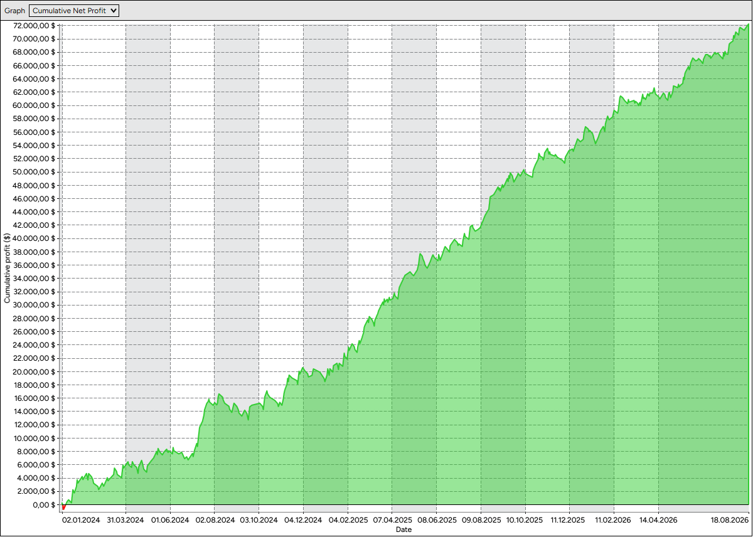The height and width of the screenshot is (537, 753).
Task: Click the 36.000,00 $ axis label
Action: tap(35, 265)
